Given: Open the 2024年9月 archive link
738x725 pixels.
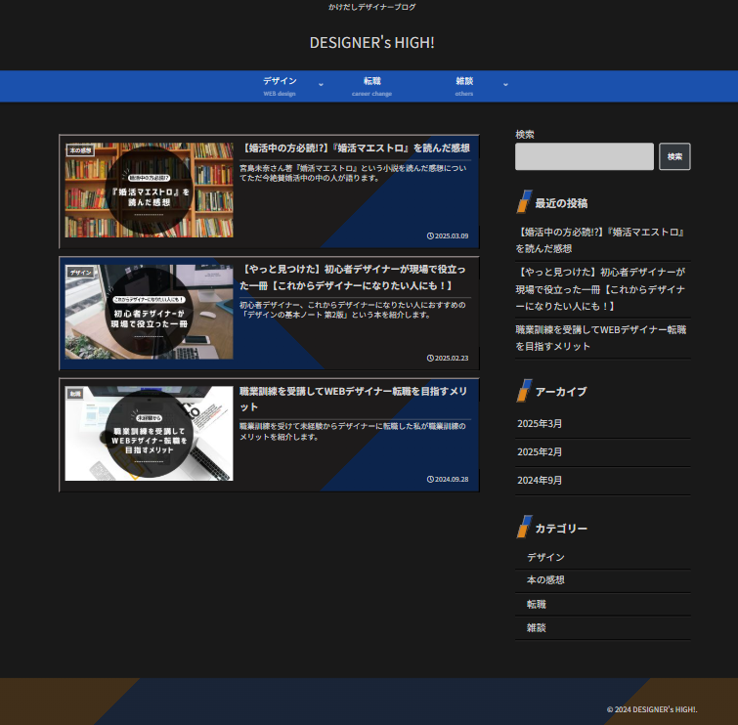Looking at the screenshot, I should 540,481.
